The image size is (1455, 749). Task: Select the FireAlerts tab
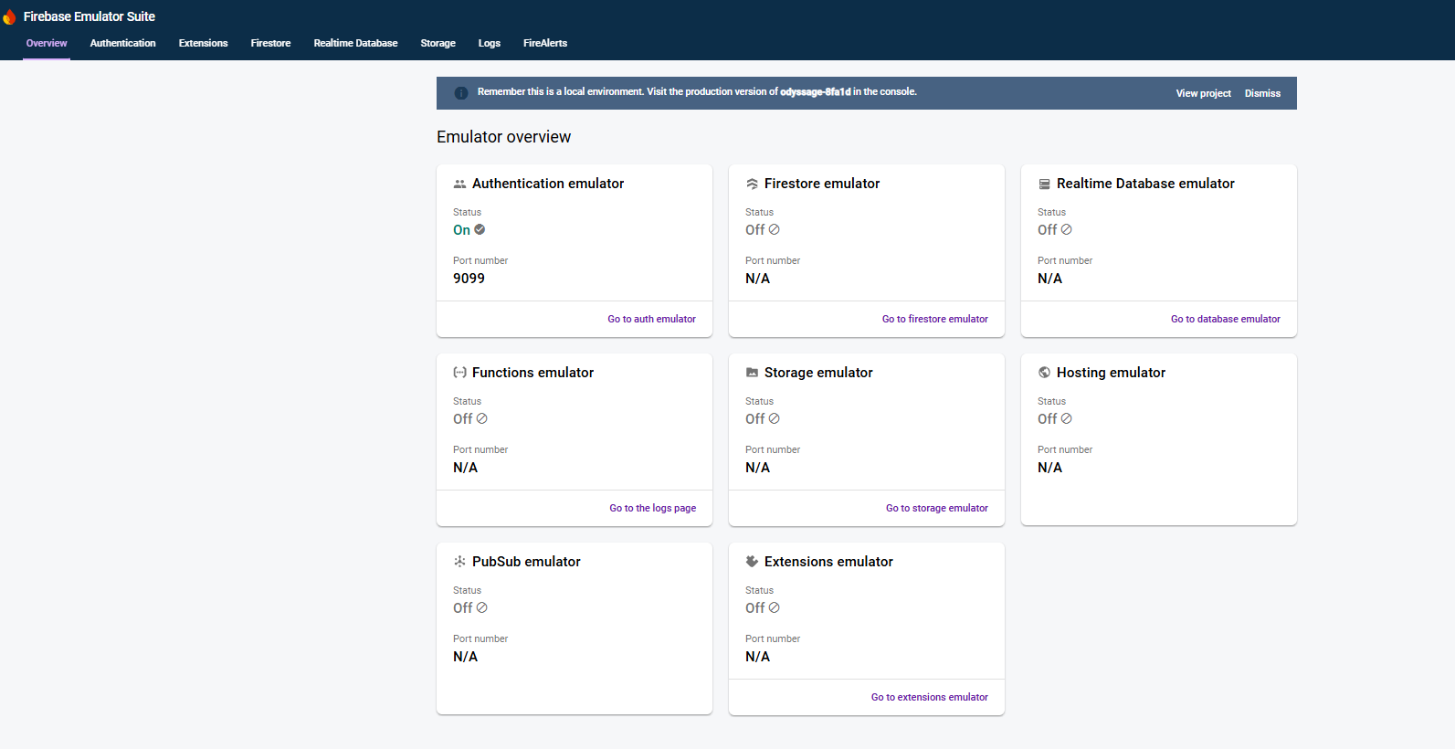(x=544, y=43)
